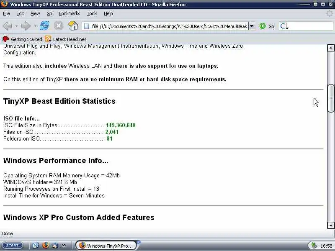Open the Back history dropdown arrow

coord(16,26)
